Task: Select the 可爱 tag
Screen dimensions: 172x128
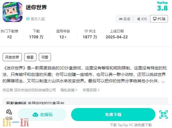Action: 45,57
